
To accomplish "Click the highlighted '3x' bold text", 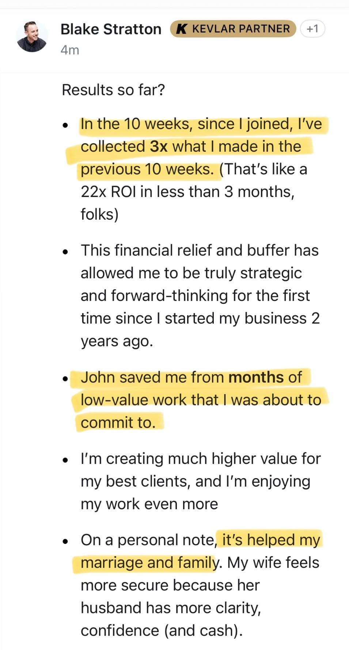I will 159,147.
